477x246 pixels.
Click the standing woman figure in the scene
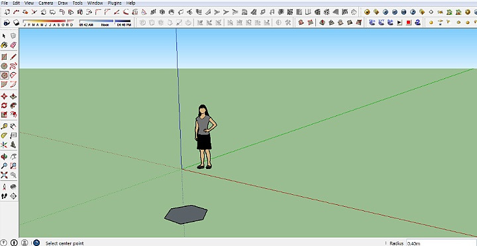point(205,137)
